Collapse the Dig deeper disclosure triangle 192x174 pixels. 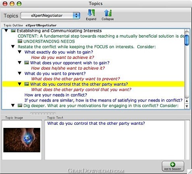[13, 105]
